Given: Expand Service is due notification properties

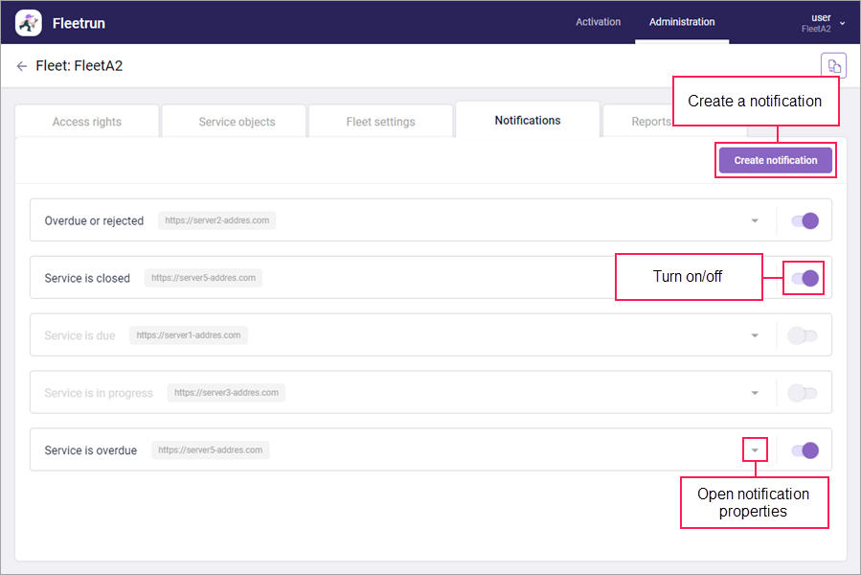Looking at the screenshot, I should (755, 335).
